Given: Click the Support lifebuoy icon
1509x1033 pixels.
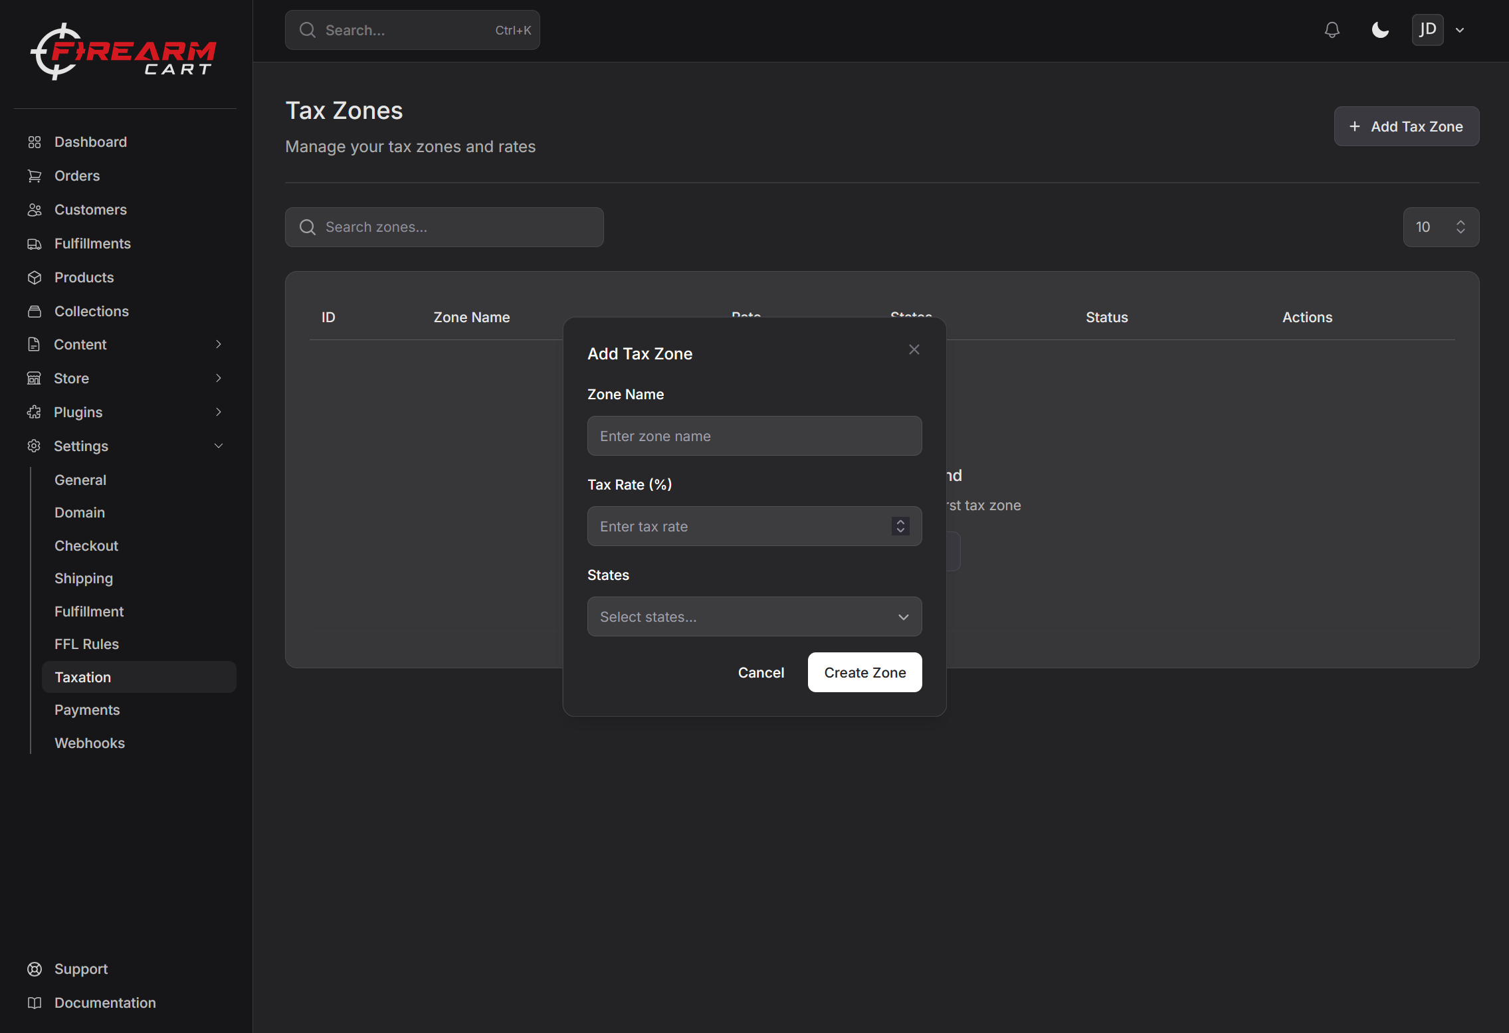Looking at the screenshot, I should [x=35, y=969].
